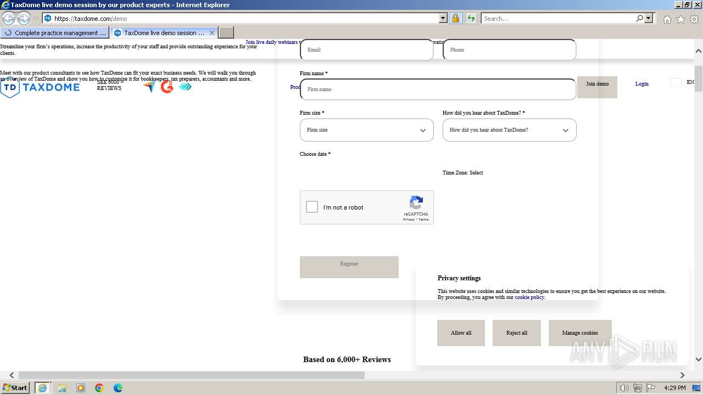Expand the address bar history dropdown
Screen dimensions: 703x395
(x=443, y=18)
